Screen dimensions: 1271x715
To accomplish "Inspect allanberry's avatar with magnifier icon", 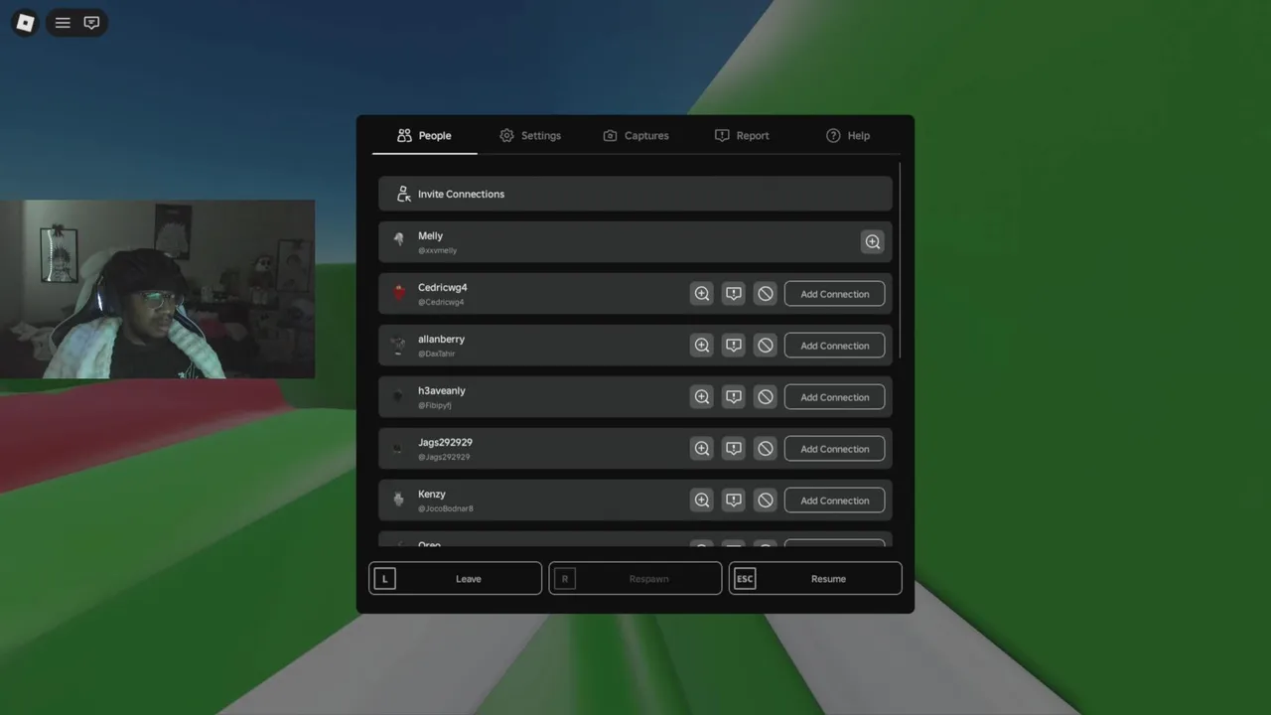I will pyautogui.click(x=702, y=346).
